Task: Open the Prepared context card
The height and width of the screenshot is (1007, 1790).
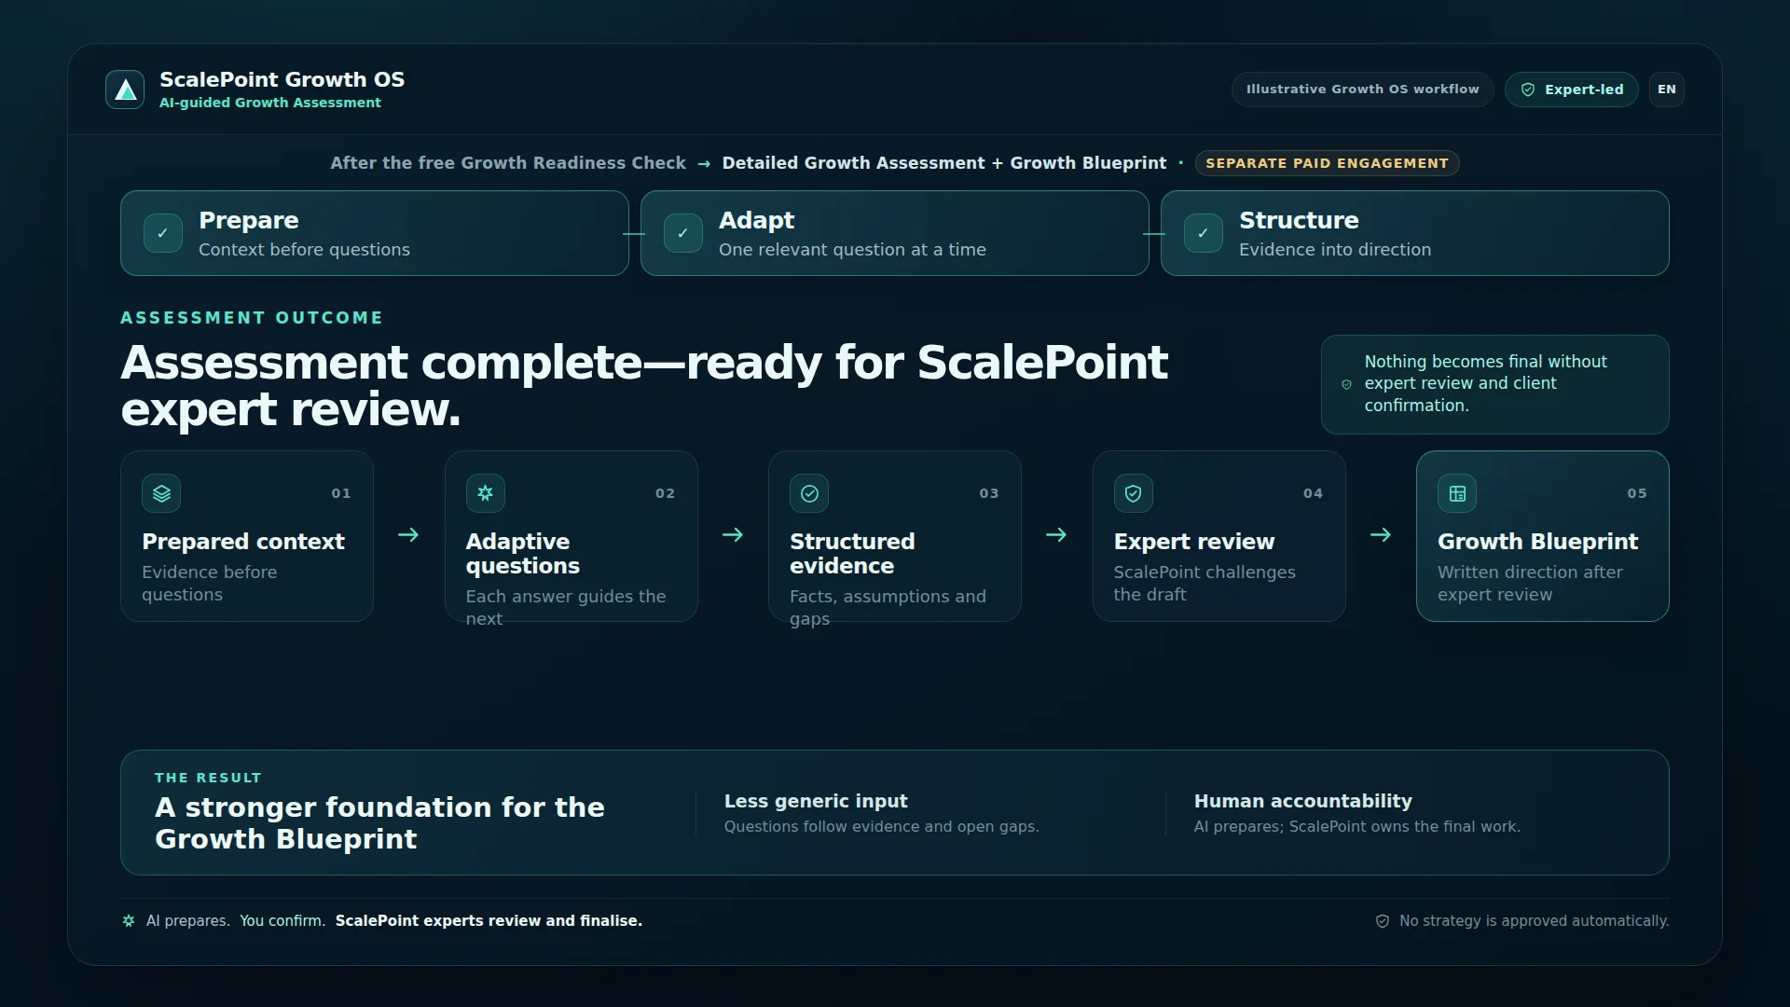Action: click(x=247, y=536)
